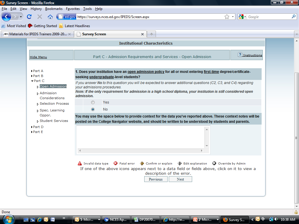Click the Fatal error red icon
Viewport: 299px width, 224px height.
[115, 163]
